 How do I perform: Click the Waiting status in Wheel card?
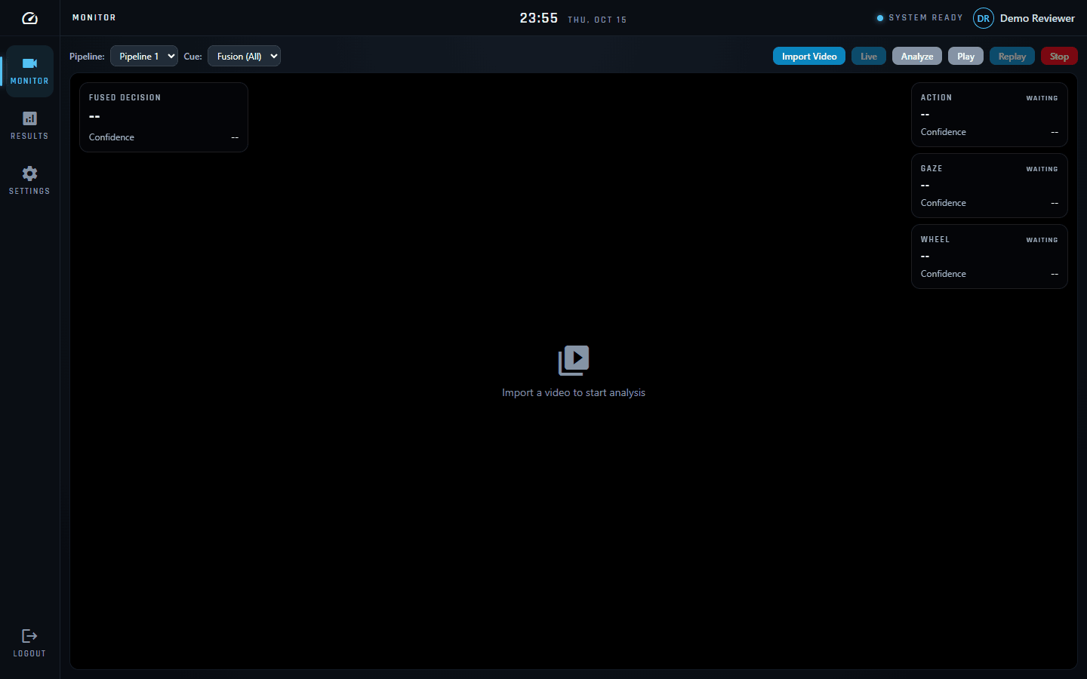(1042, 240)
